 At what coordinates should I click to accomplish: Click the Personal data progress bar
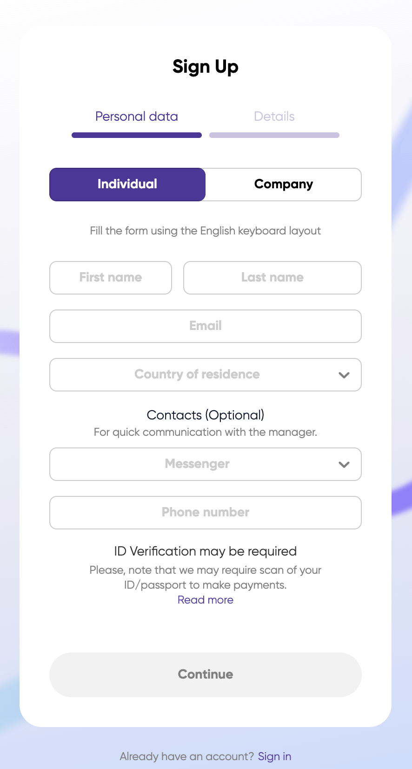point(137,135)
